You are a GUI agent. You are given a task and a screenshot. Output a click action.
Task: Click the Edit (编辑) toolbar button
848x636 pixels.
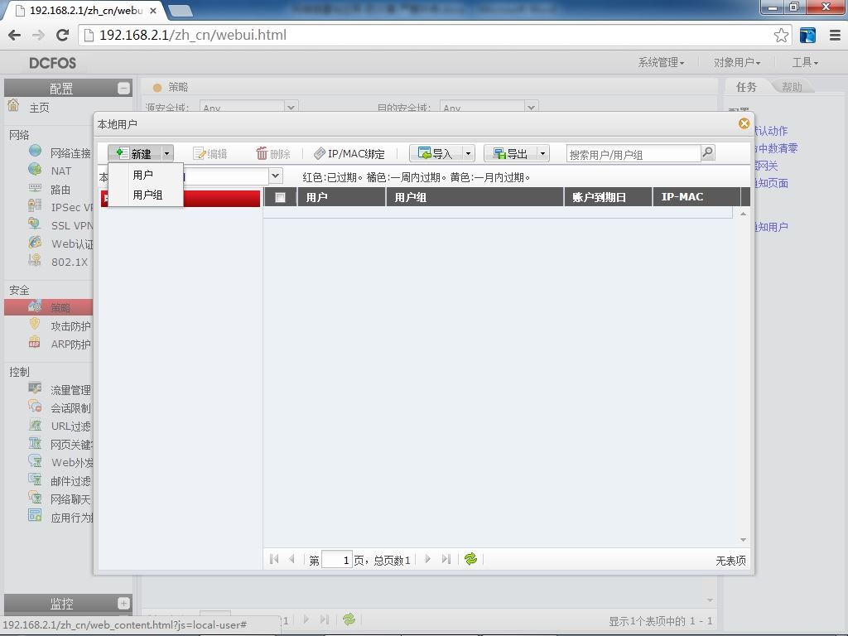[x=210, y=153]
